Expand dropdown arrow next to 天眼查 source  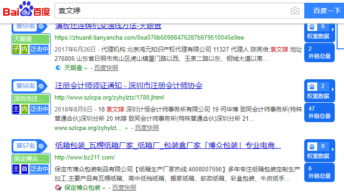coord(86,69)
